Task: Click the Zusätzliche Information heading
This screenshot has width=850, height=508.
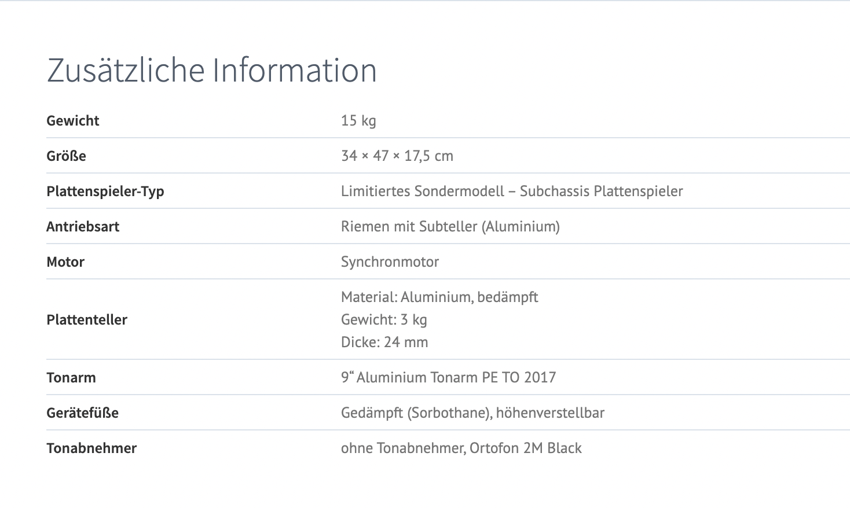Action: coord(212,70)
